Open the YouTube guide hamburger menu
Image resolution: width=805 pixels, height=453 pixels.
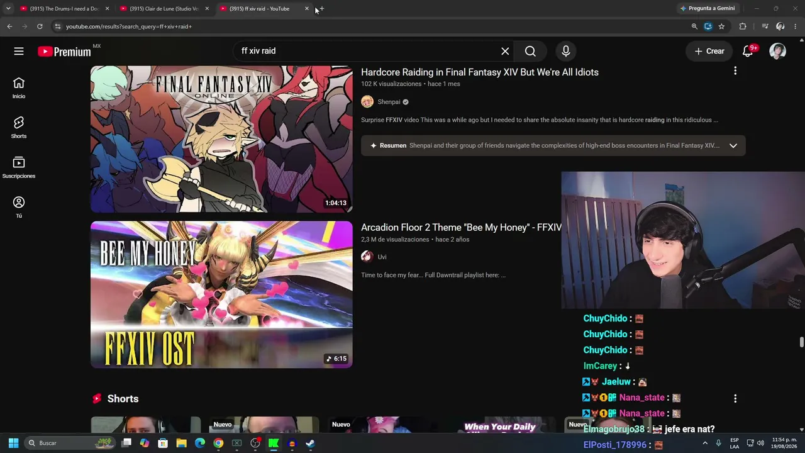pos(19,51)
